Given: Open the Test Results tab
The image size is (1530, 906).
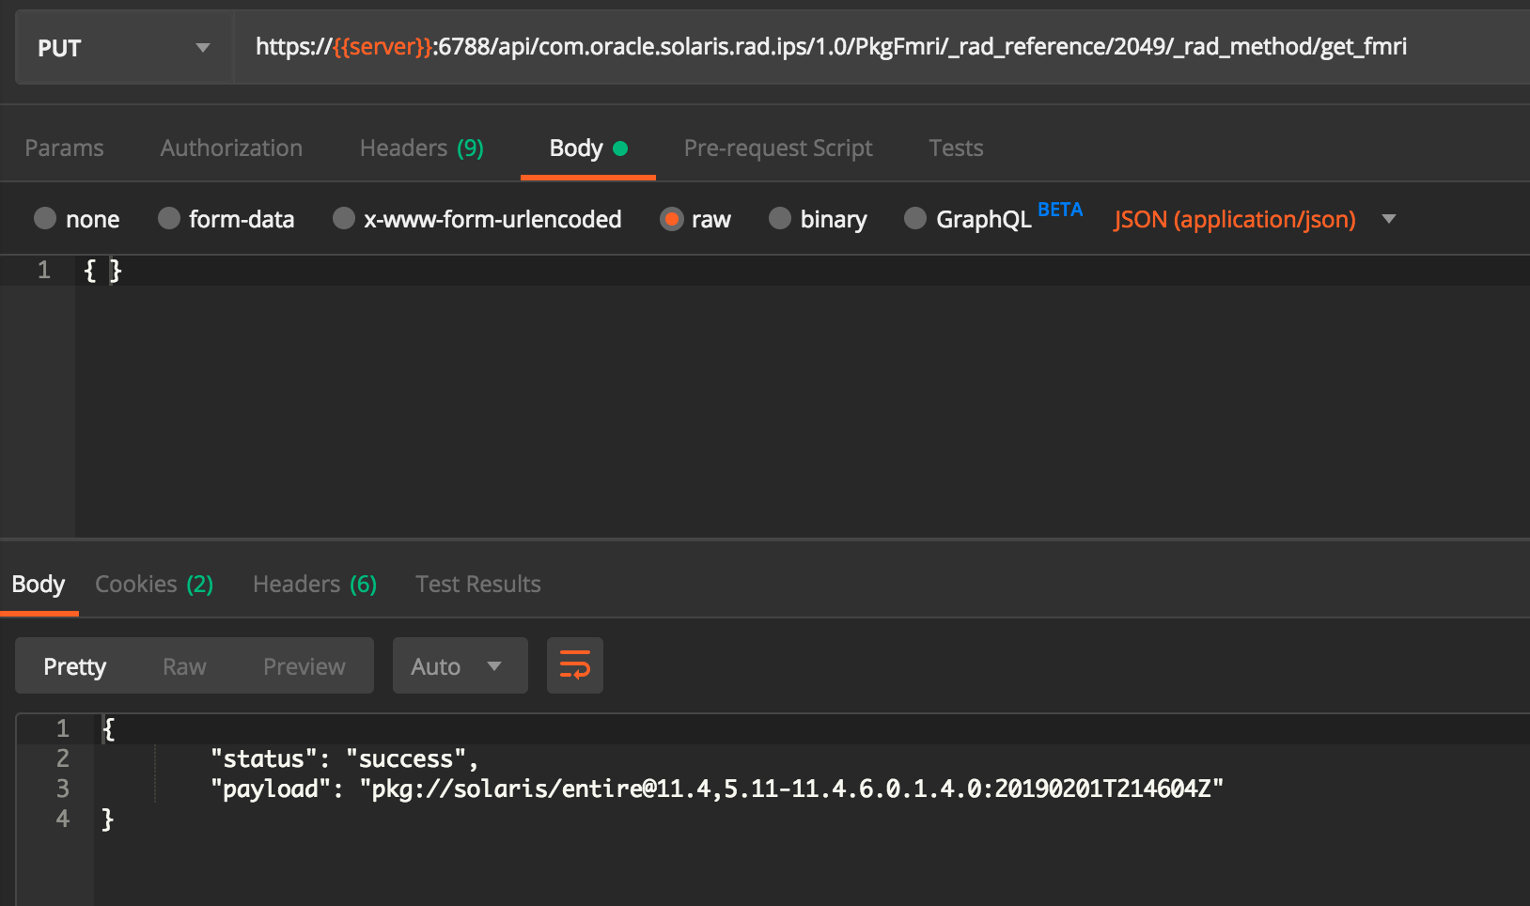Looking at the screenshot, I should click(477, 584).
